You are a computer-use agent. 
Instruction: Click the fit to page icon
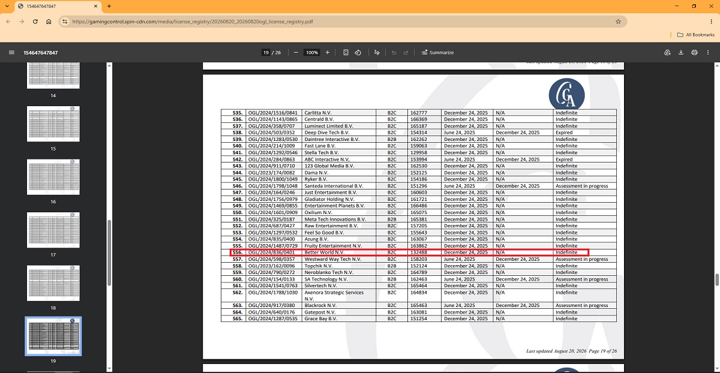click(x=346, y=53)
